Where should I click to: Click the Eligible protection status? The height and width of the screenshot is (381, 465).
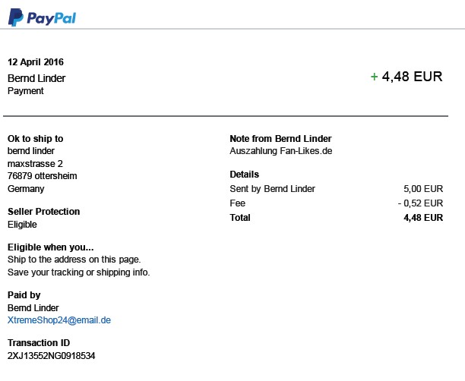[22, 225]
